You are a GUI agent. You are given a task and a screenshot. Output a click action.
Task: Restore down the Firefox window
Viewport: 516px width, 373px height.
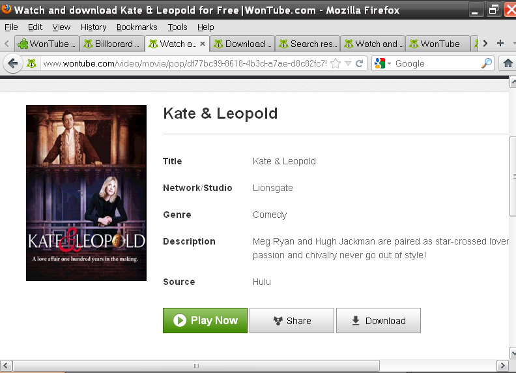click(x=493, y=10)
